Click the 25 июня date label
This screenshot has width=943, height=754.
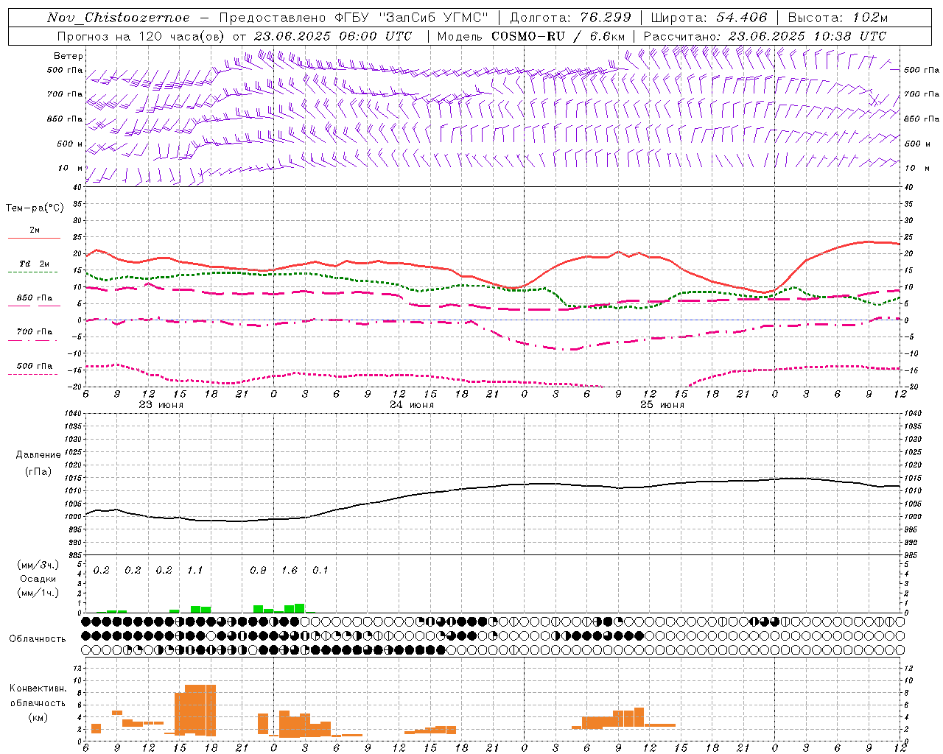click(x=662, y=405)
